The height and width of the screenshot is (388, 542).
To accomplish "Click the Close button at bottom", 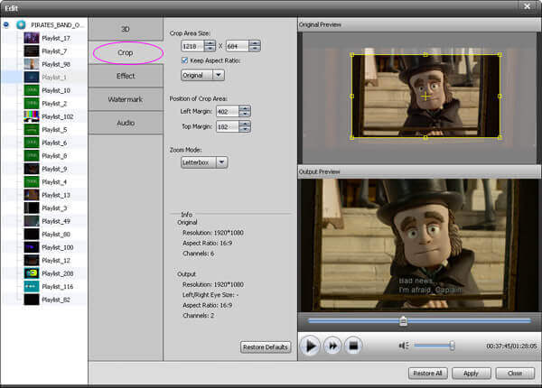I will tap(515, 374).
